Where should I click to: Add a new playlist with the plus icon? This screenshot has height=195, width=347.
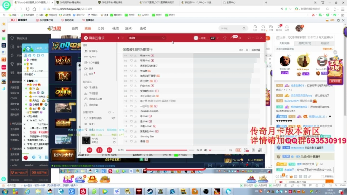coord(109,112)
